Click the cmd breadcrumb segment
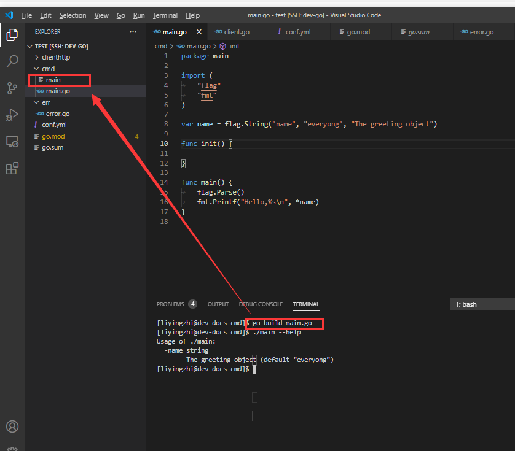The image size is (515, 451). point(161,46)
